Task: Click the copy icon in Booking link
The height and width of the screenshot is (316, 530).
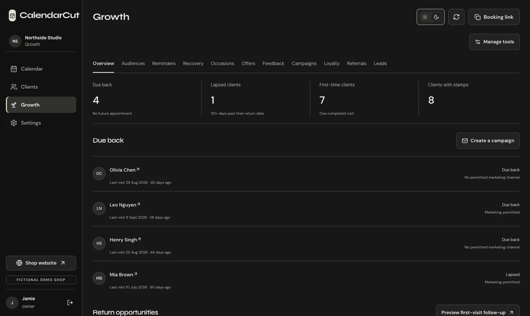Action: [477, 17]
